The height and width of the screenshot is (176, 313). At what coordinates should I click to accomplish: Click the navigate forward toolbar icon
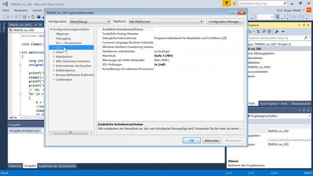tap(17, 17)
